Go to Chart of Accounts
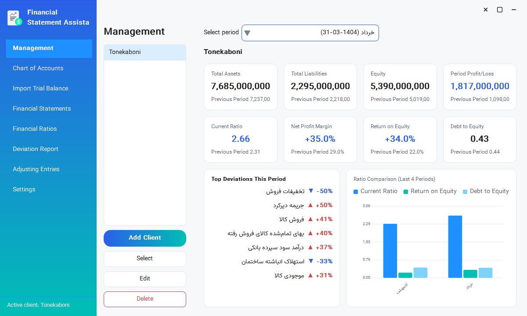 49,68
